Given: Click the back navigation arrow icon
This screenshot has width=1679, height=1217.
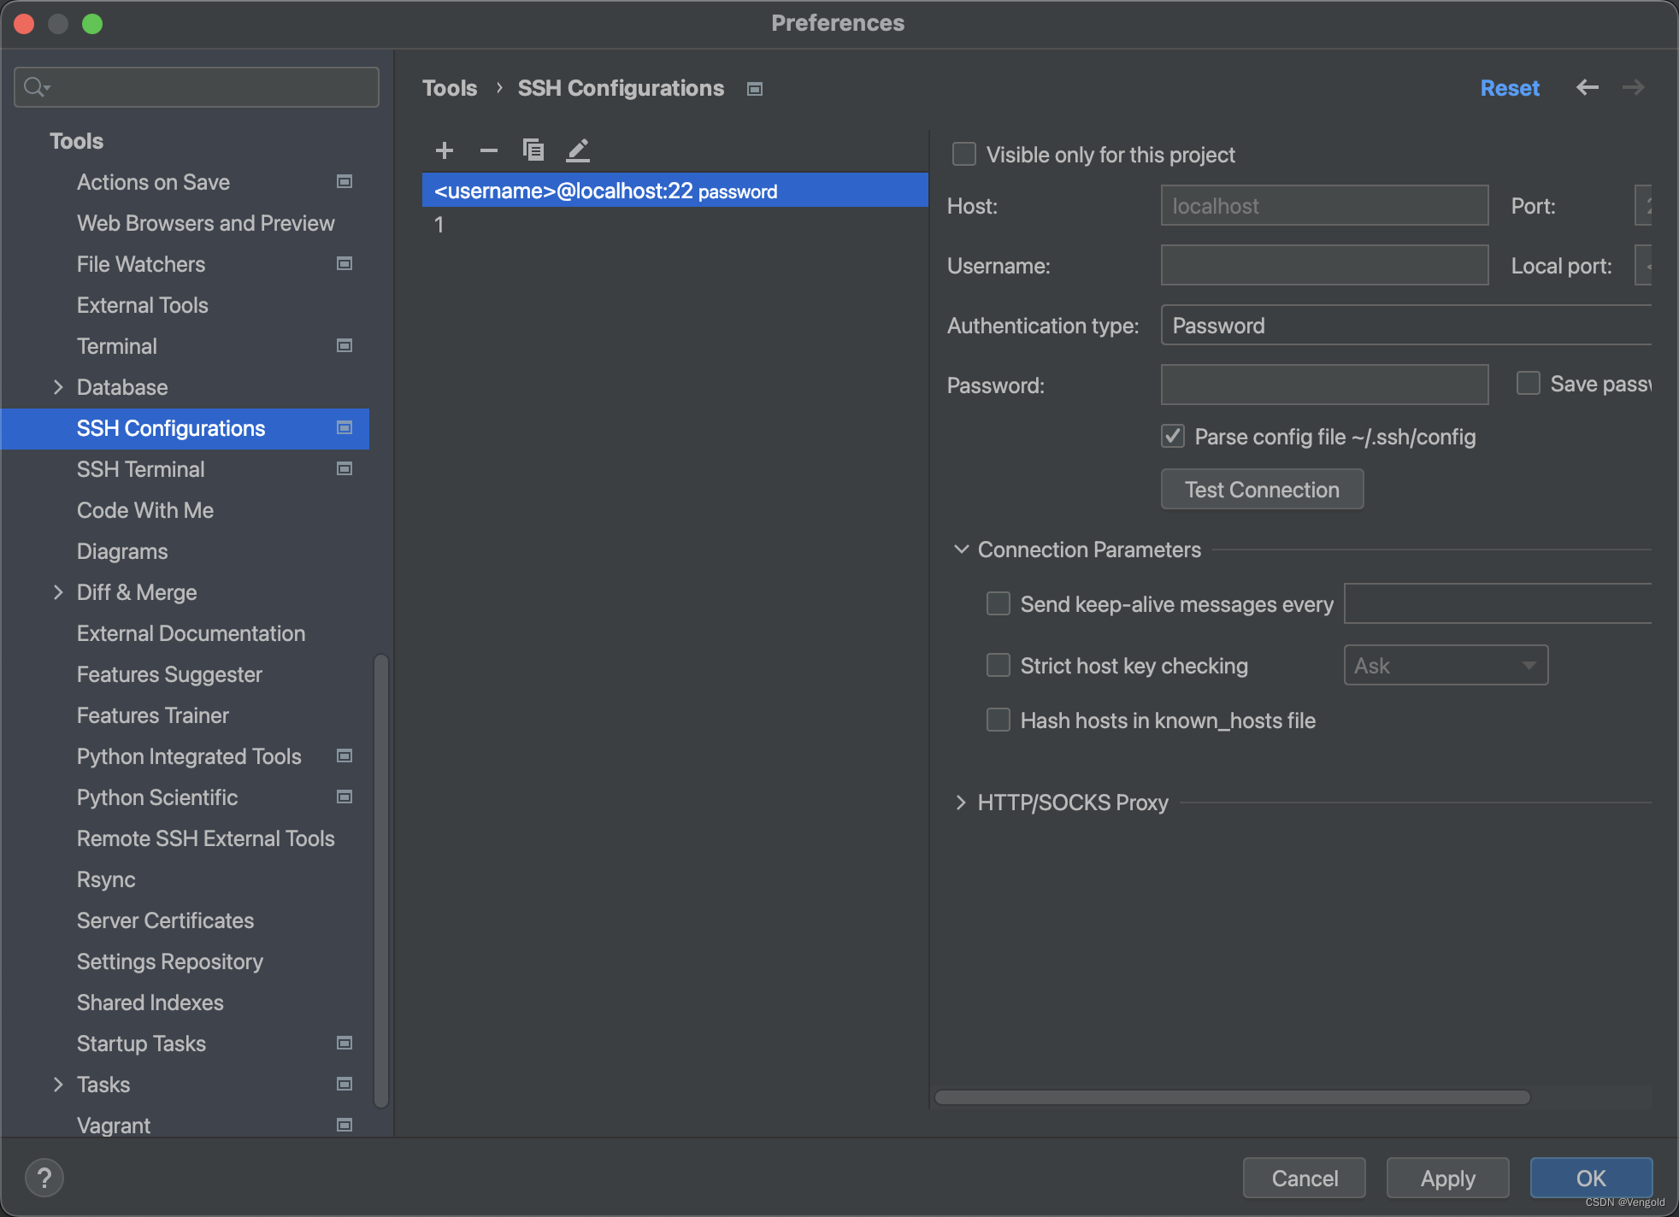Looking at the screenshot, I should (x=1588, y=89).
